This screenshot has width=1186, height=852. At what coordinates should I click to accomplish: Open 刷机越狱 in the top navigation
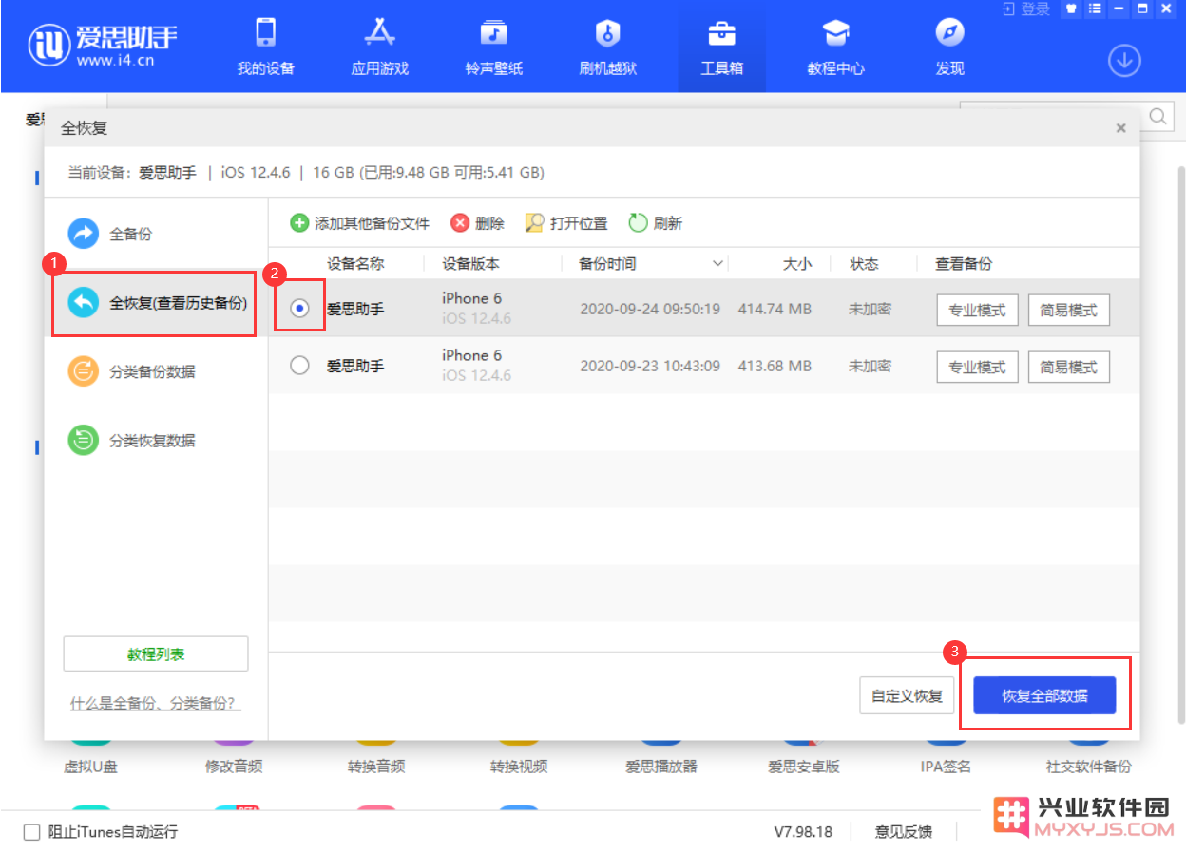click(607, 47)
